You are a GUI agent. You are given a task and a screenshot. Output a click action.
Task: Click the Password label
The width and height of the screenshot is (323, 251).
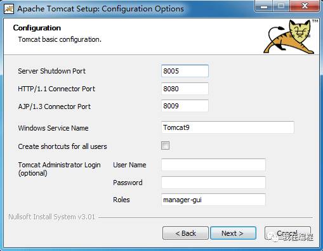[x=128, y=183]
